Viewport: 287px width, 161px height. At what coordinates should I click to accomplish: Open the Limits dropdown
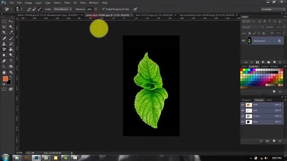click(x=63, y=9)
